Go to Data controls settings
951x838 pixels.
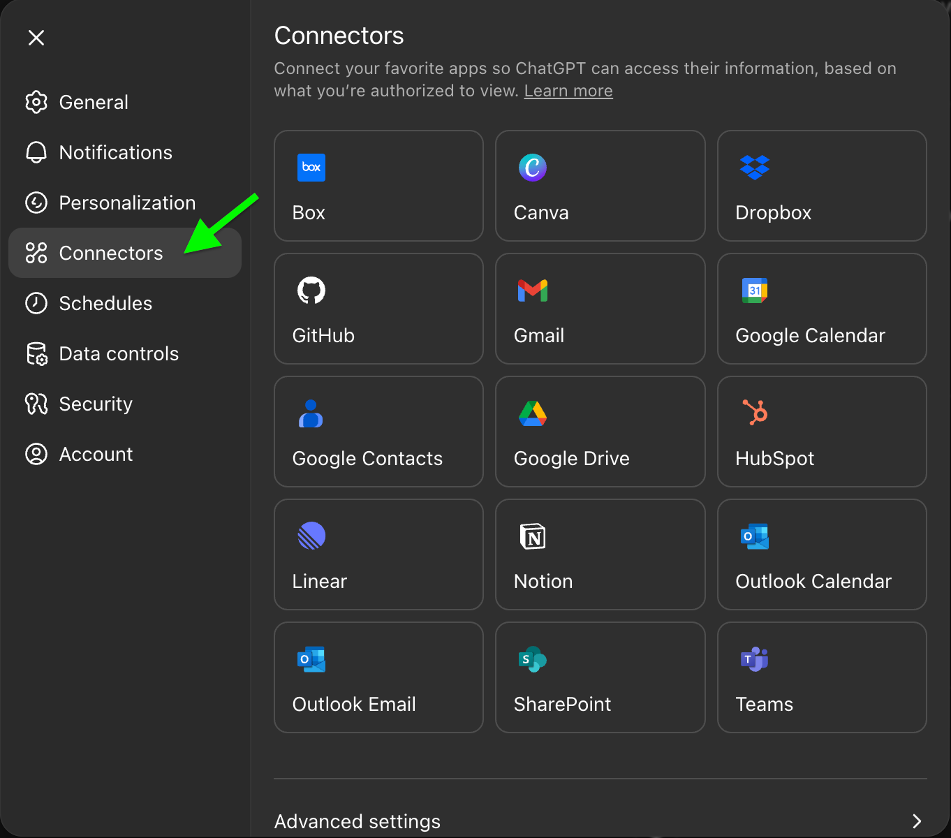pyautogui.click(x=119, y=353)
